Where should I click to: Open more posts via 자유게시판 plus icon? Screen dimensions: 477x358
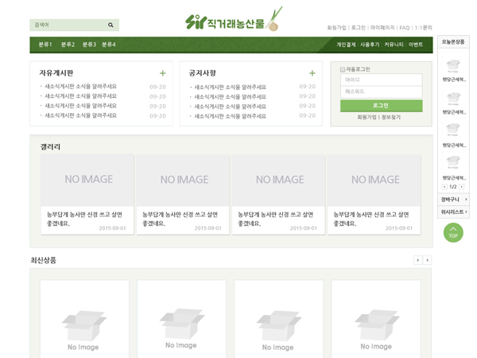click(x=163, y=73)
